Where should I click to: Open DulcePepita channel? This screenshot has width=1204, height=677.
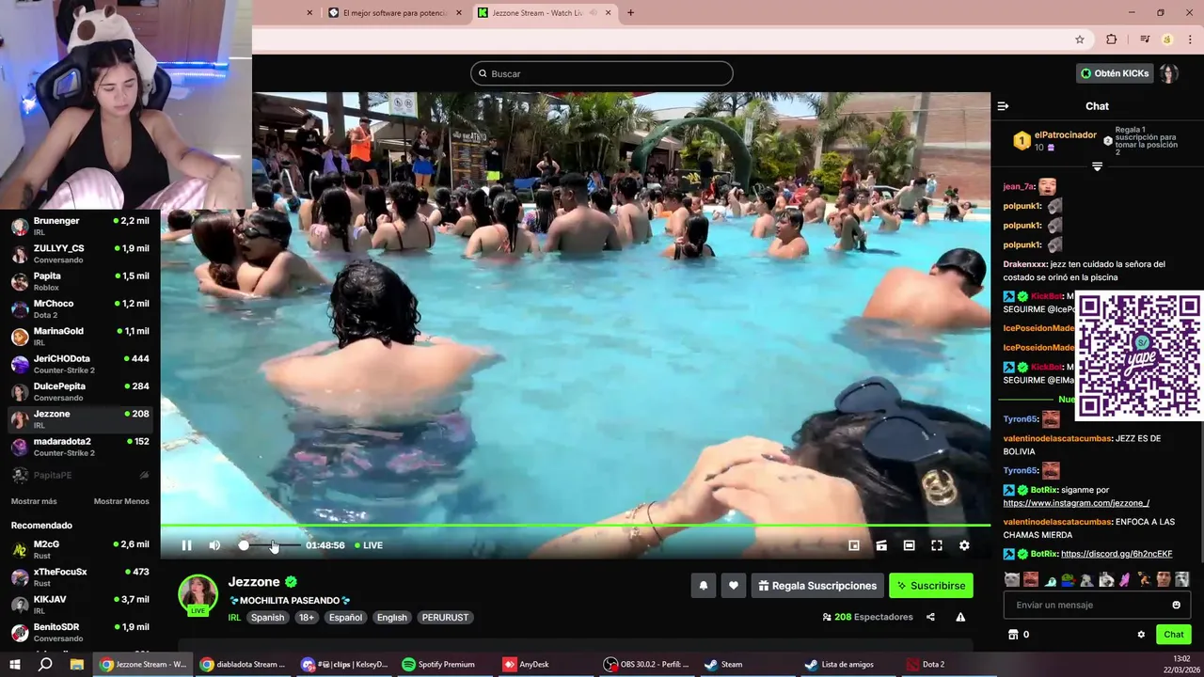[x=80, y=391]
